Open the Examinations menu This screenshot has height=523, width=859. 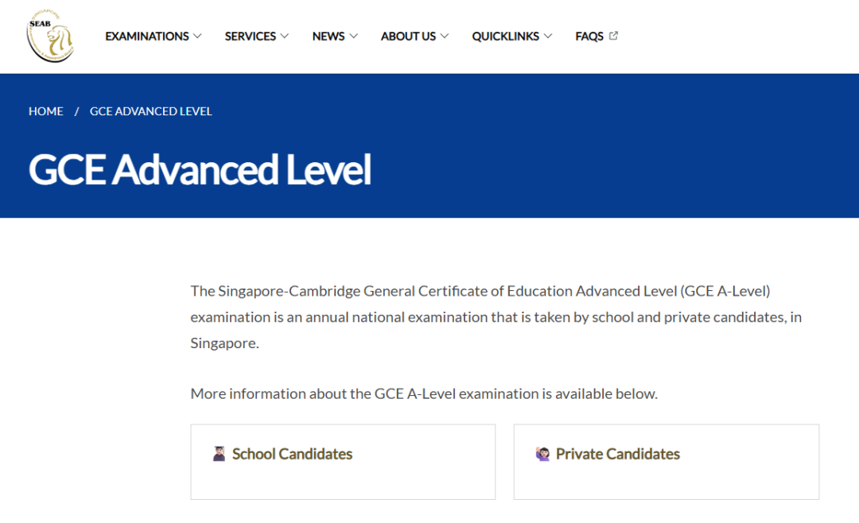[x=147, y=36]
